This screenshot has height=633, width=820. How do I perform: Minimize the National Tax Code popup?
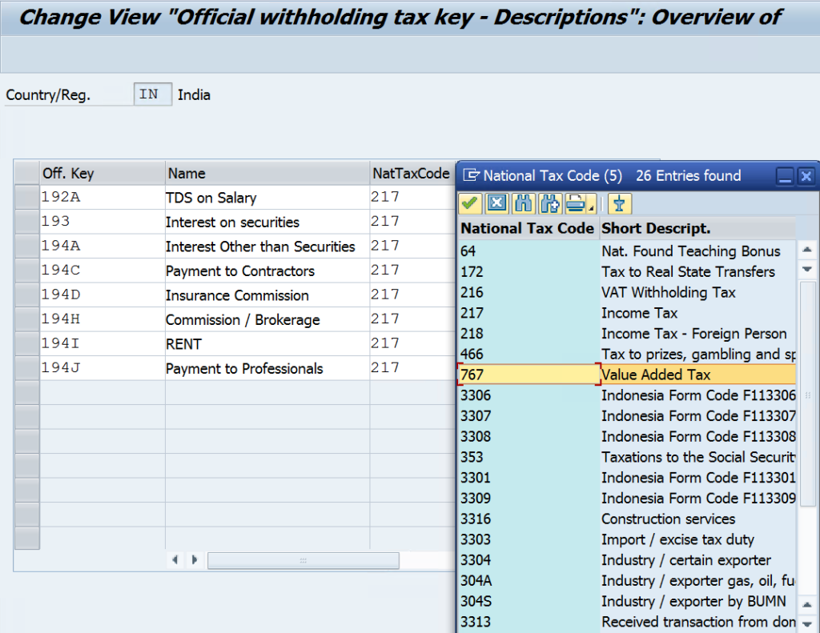785,175
